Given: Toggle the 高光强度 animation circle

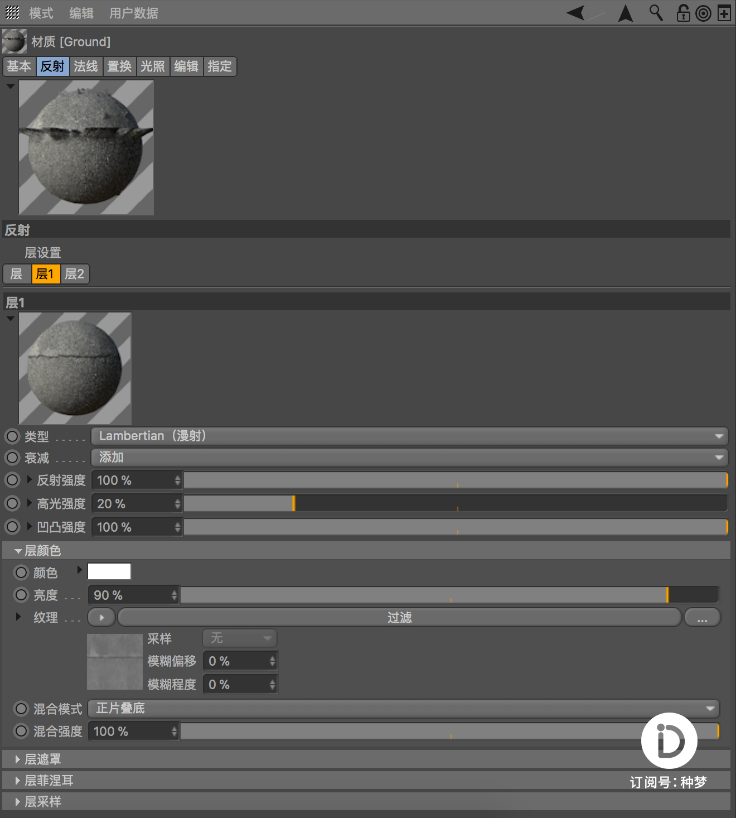Looking at the screenshot, I should coord(12,503).
